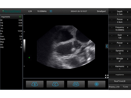Collapse the Arguments panel dropdown
This screenshot has height=98, width=131.
coord(20,17)
